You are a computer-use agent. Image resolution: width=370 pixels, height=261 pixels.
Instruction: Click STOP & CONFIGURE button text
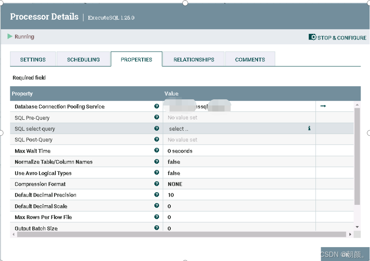[342, 38]
